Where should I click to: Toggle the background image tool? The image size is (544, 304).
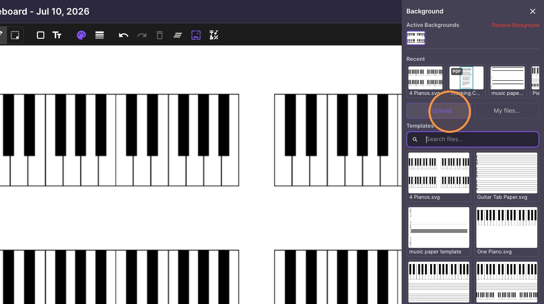(x=196, y=35)
